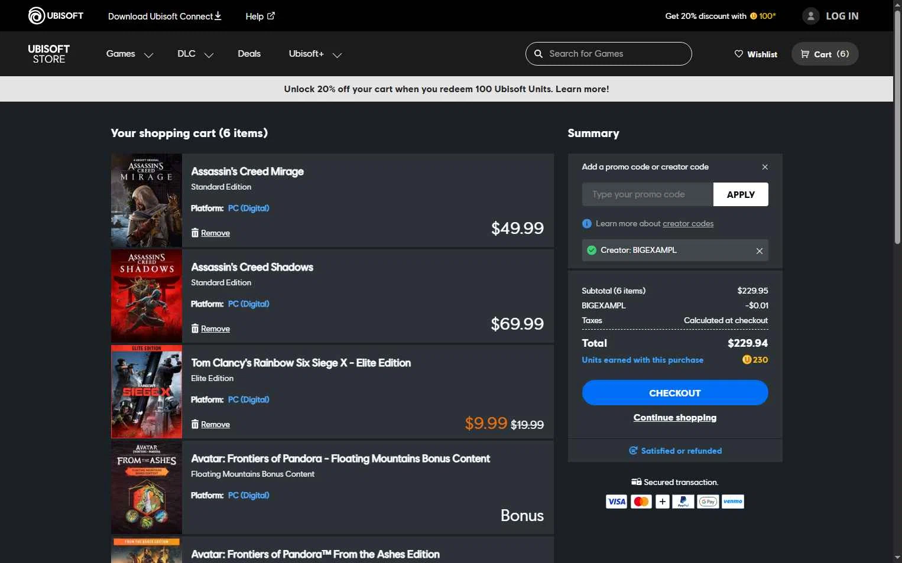Click the APPLY promo code button
Viewport: 902px width, 563px height.
(x=741, y=194)
